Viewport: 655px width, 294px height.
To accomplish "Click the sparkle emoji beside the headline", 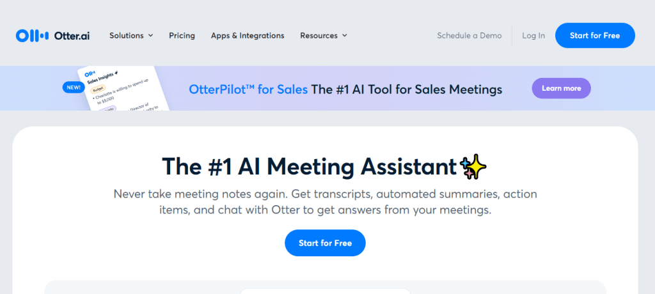I will pos(473,166).
